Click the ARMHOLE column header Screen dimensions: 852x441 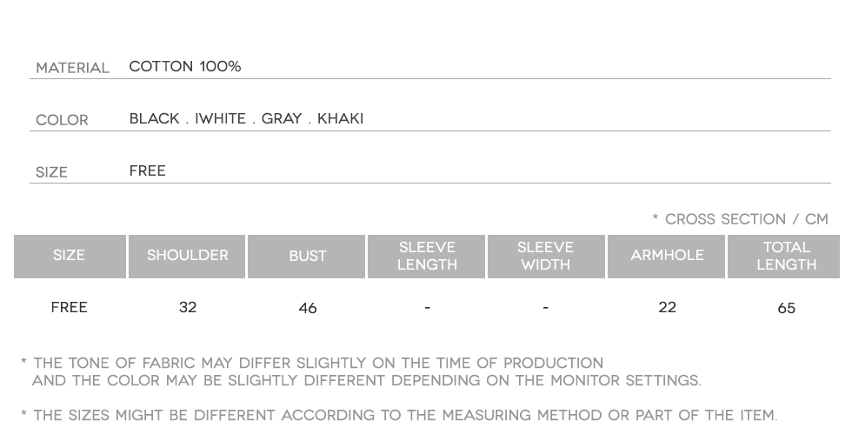pos(667,256)
